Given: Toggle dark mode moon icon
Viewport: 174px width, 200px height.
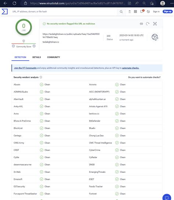Looking at the screenshot, I should (x=148, y=12).
